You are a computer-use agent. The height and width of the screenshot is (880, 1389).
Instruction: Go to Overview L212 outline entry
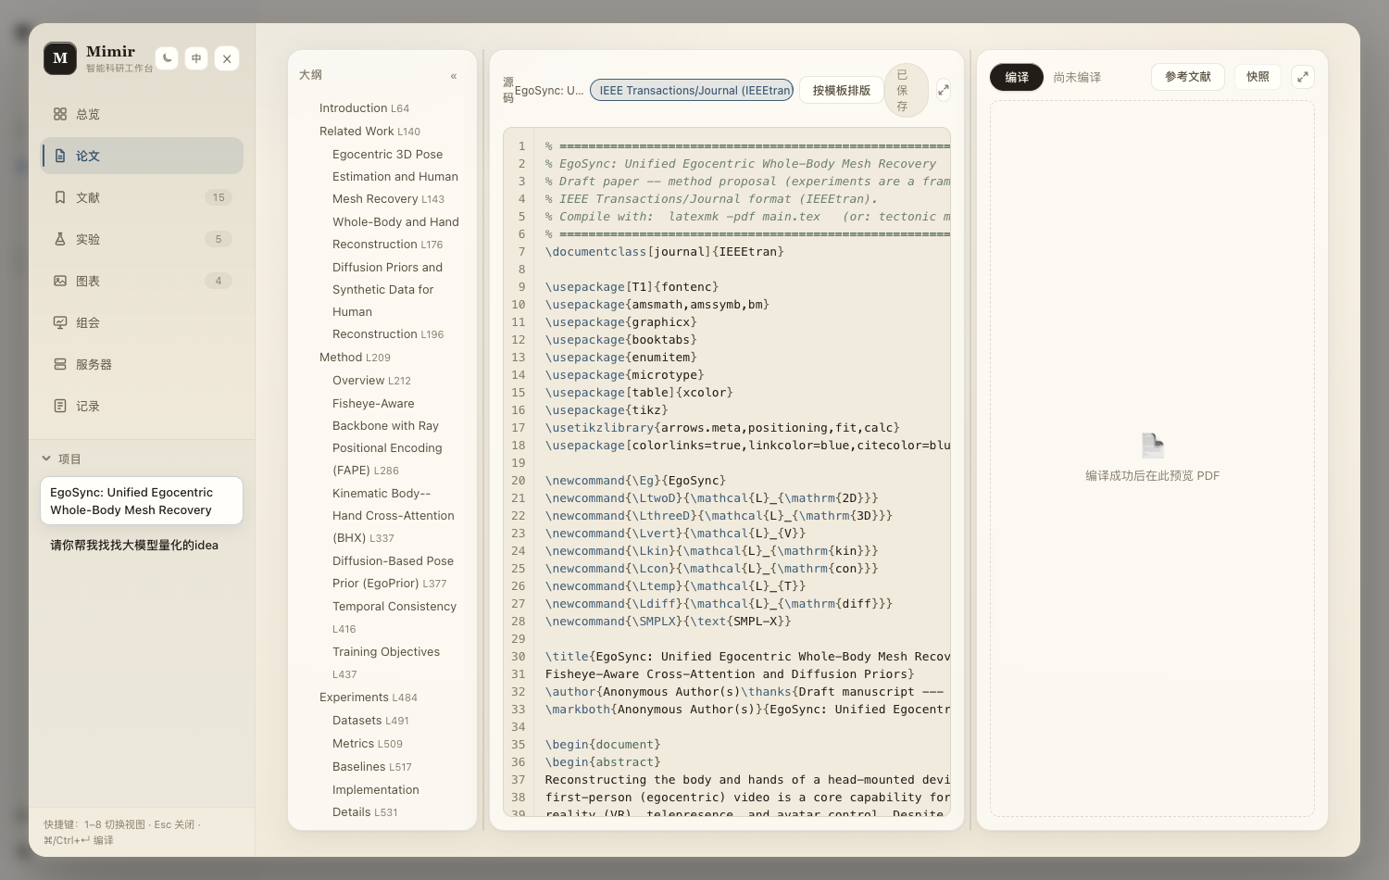pos(371,381)
